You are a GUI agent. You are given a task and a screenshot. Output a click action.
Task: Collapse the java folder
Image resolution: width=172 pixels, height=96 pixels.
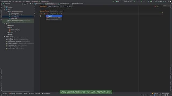[5, 10]
